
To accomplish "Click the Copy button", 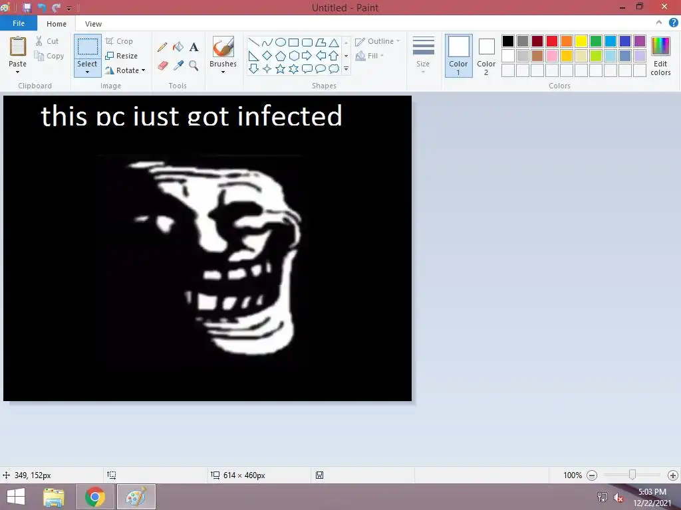I will (49, 56).
